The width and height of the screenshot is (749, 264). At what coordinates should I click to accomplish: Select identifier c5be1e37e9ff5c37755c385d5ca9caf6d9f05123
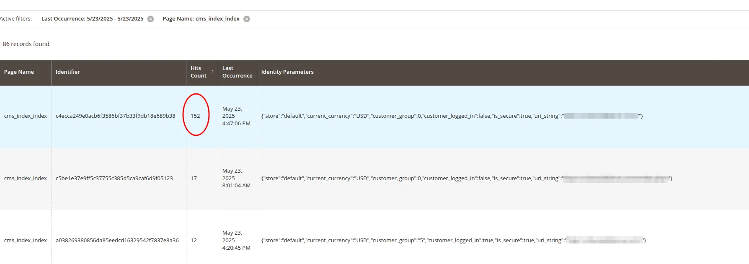coord(114,179)
